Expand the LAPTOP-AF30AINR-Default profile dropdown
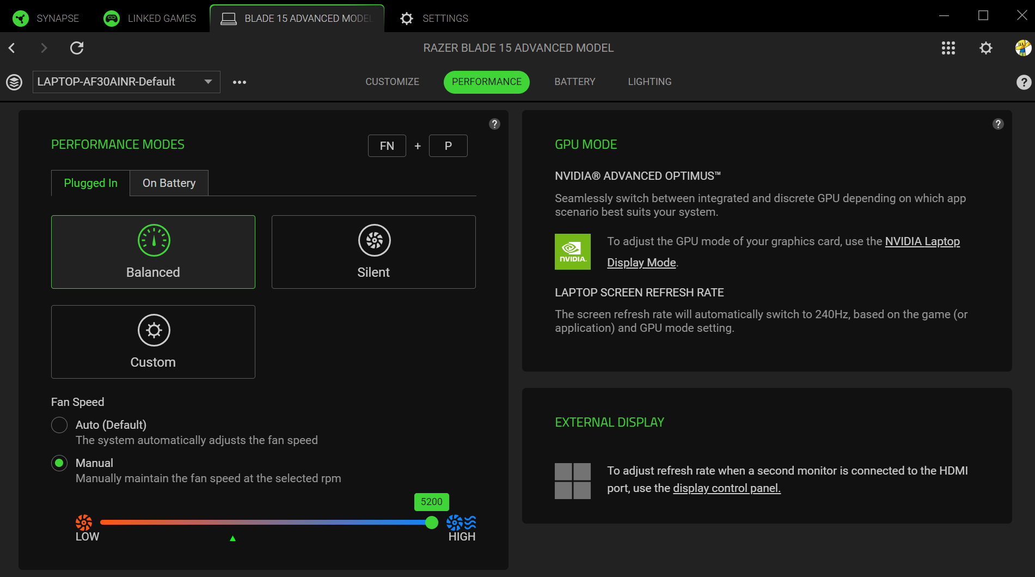The width and height of the screenshot is (1035, 577). (126, 82)
